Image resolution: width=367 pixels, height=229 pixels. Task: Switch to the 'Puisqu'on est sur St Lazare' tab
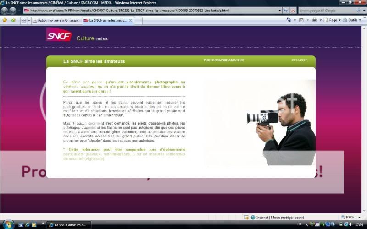tap(57, 21)
